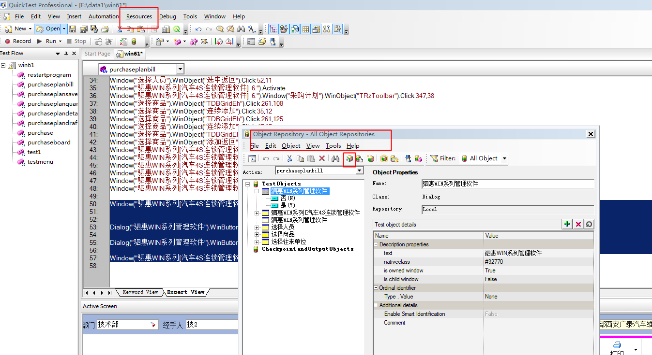Image resolution: width=652 pixels, height=355 pixels.
Task: Open the Object menu in Object Repository
Action: [x=291, y=145]
